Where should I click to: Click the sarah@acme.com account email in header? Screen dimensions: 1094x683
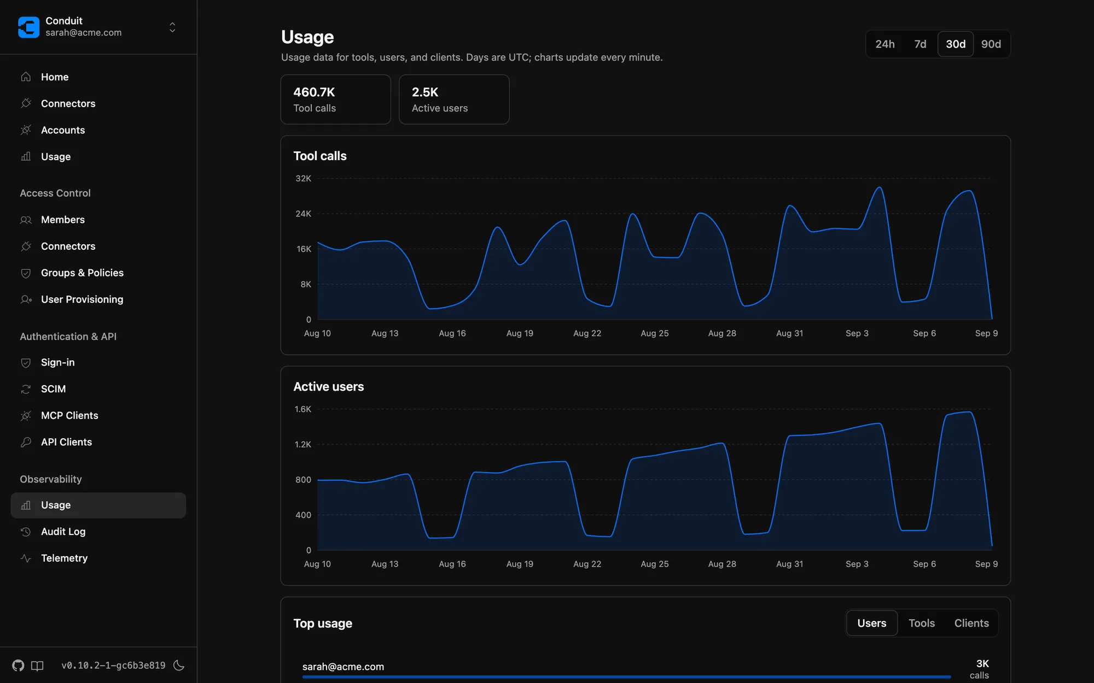coord(84,33)
